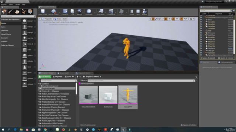Open Chrome from the Windows taskbar
The image size is (236, 132).
pyautogui.click(x=45, y=129)
